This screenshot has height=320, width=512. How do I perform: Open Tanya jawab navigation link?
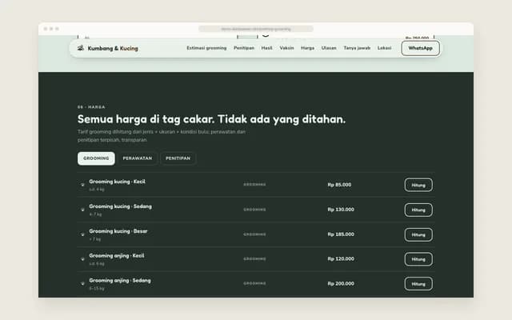click(357, 48)
